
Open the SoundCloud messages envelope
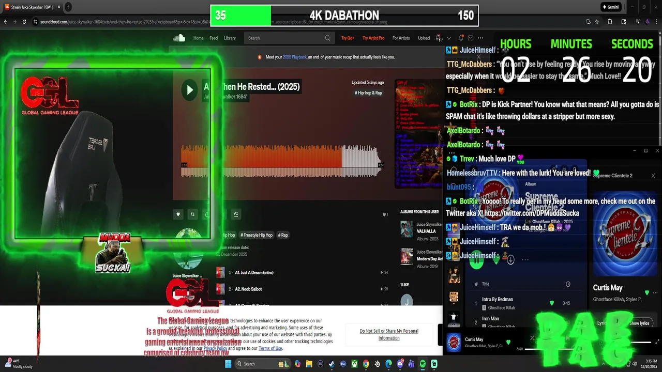point(470,38)
